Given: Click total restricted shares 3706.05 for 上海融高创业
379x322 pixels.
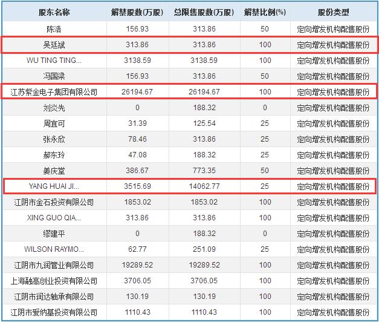Looking at the screenshot, I should (204, 281).
